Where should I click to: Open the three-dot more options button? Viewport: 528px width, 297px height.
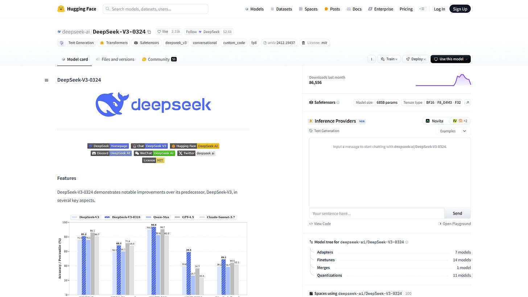(371, 59)
